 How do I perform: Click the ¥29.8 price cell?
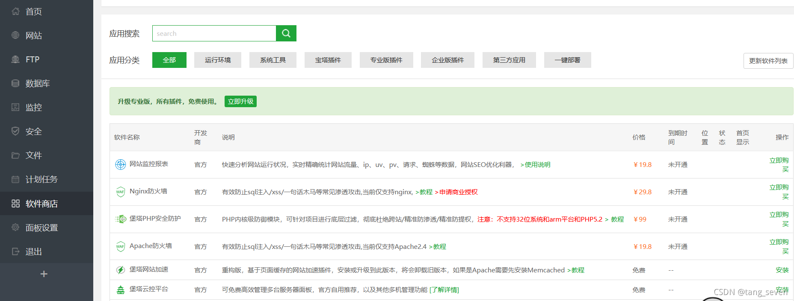click(642, 192)
